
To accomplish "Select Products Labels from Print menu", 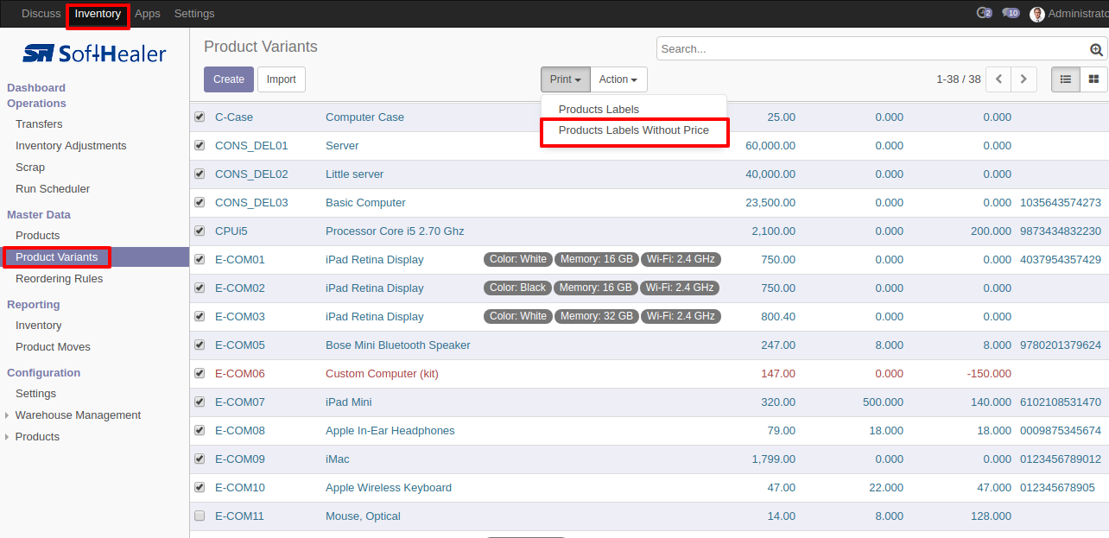I will click(x=599, y=110).
